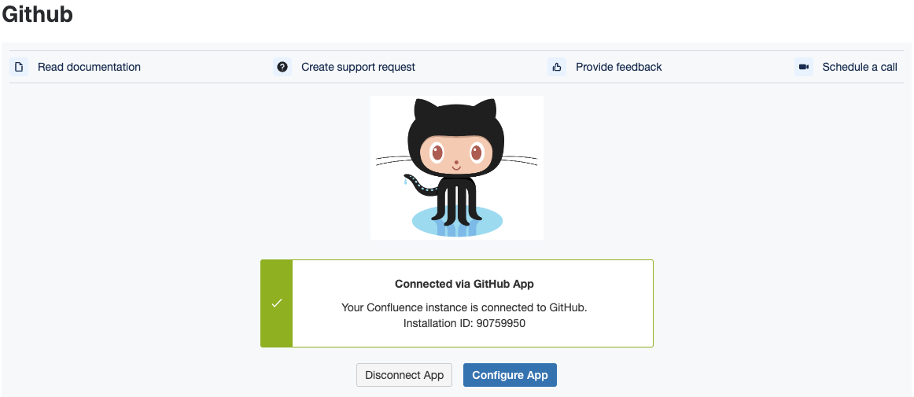Click the video camera call icon
This screenshot has width=914, height=397.
(x=803, y=67)
